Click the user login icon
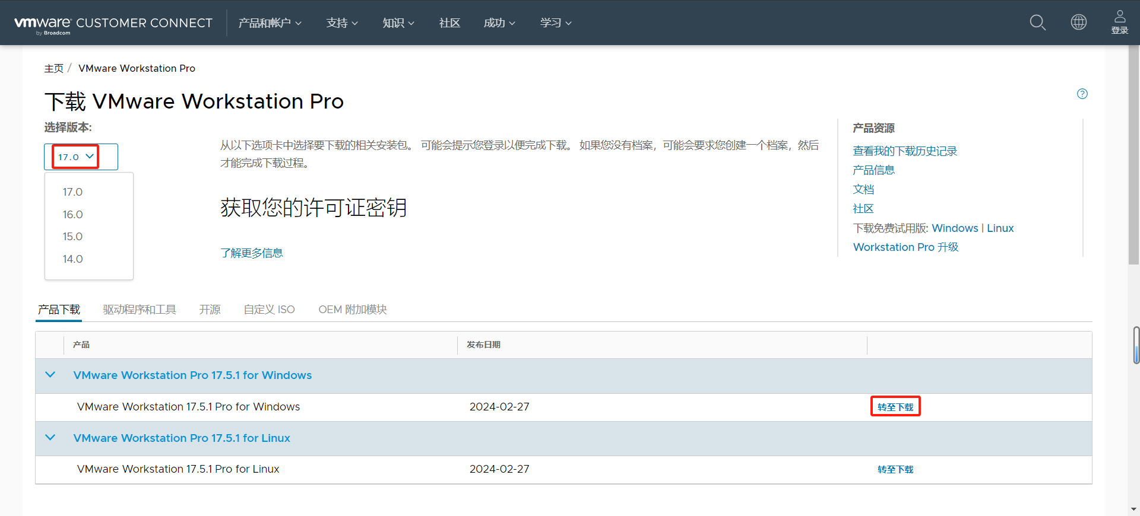The height and width of the screenshot is (516, 1140). (x=1119, y=23)
